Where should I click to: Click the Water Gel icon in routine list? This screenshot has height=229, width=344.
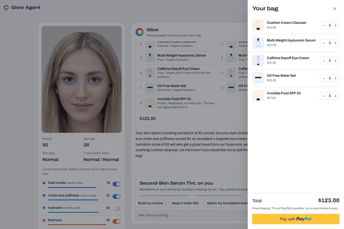click(150, 88)
